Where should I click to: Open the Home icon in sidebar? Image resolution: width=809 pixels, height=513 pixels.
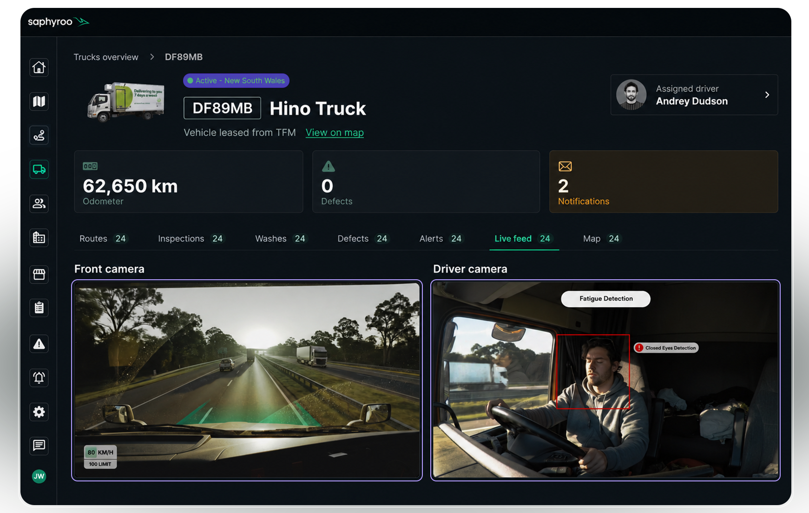(x=39, y=67)
